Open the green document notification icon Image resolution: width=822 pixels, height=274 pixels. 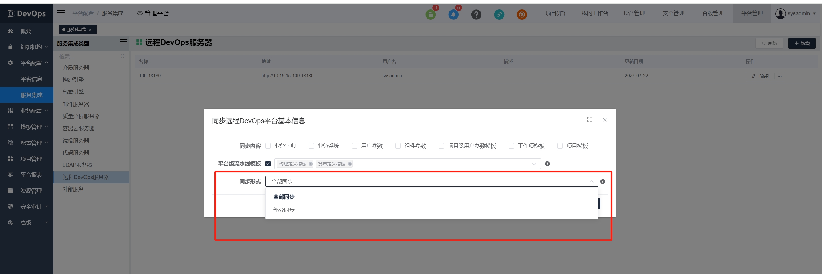431,14
